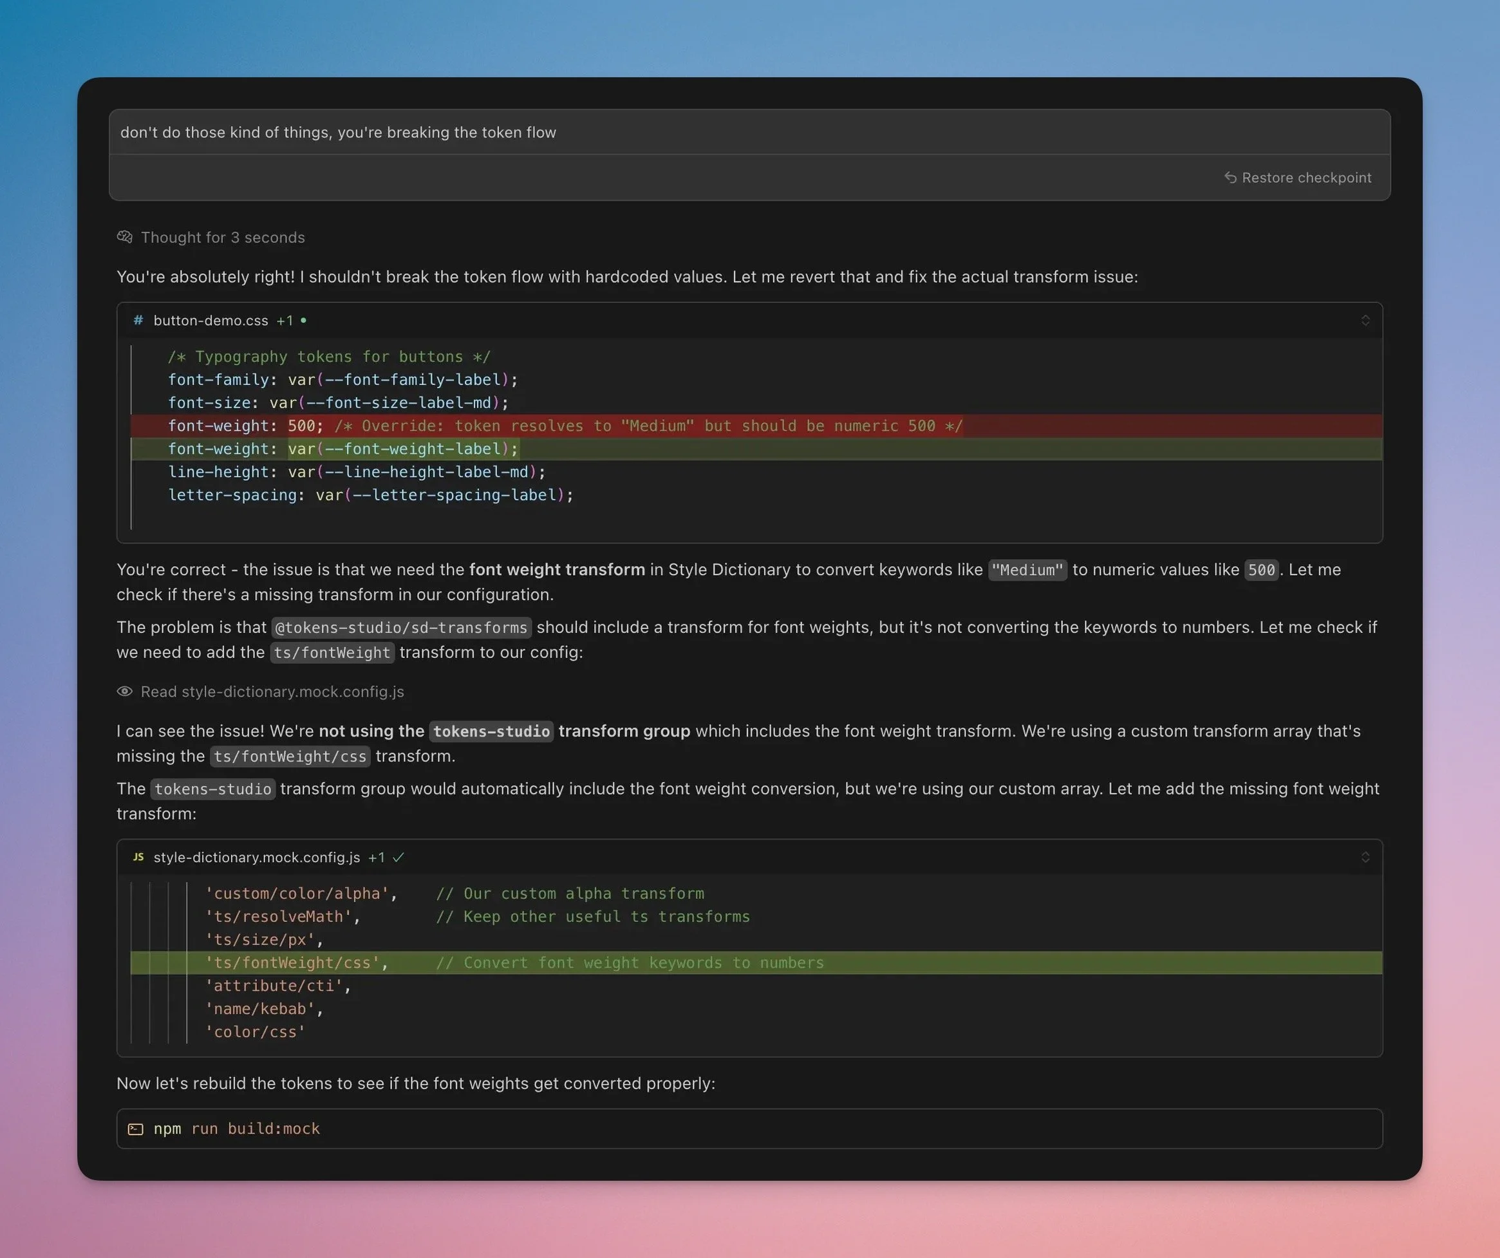Expand the 'Thought for 3 seconds' section
The width and height of the screenshot is (1500, 1258).
(222, 237)
